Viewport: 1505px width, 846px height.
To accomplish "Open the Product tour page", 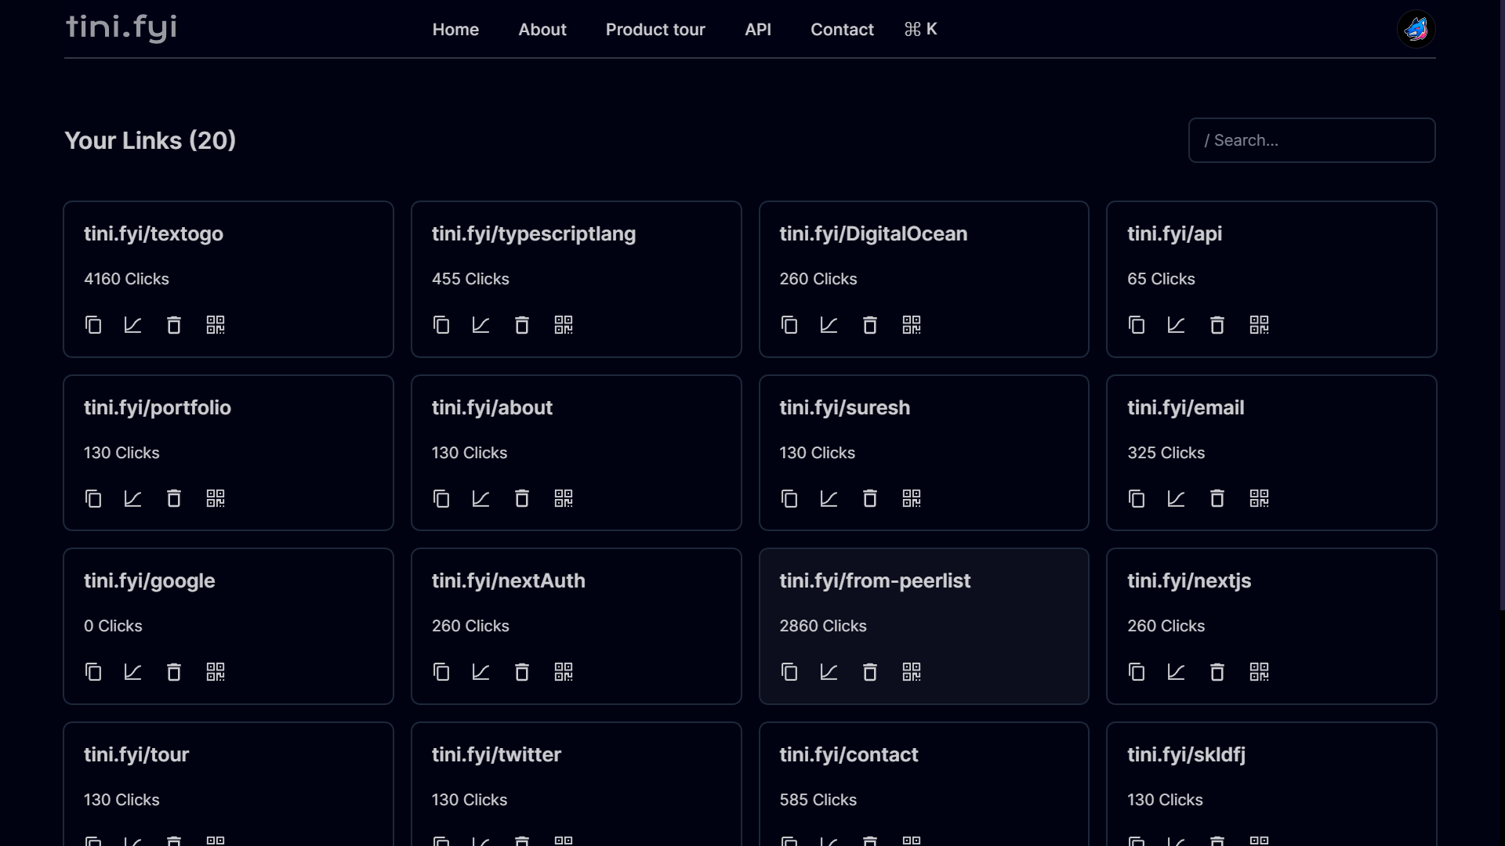I will pyautogui.click(x=655, y=30).
